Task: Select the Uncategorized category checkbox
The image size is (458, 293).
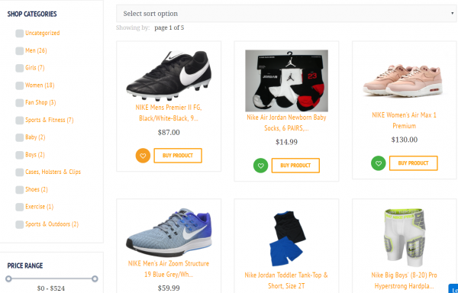Action: (x=20, y=34)
